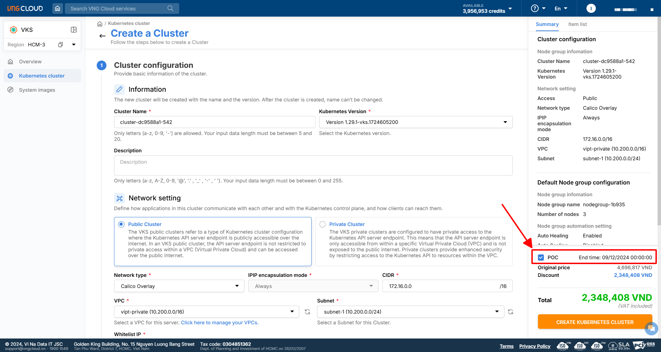Copy the region HCM-3 icon

click(61, 45)
